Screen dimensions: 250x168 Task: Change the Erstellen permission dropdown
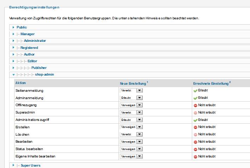point(131,127)
